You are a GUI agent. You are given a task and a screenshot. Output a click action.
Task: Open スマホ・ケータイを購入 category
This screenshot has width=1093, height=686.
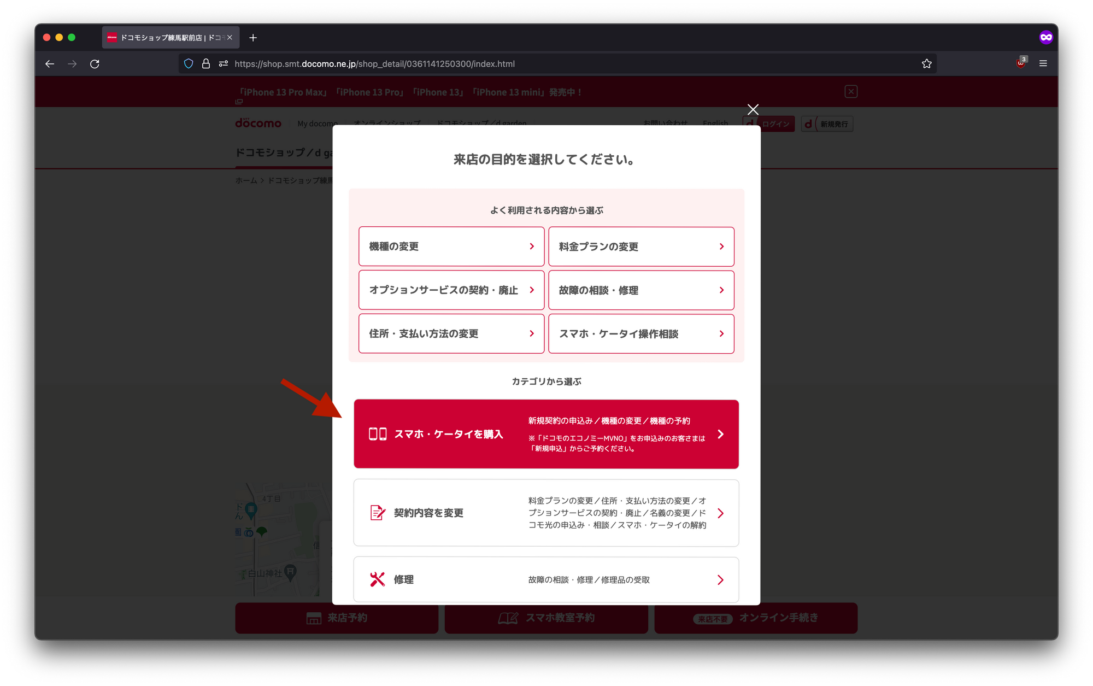[x=546, y=434]
